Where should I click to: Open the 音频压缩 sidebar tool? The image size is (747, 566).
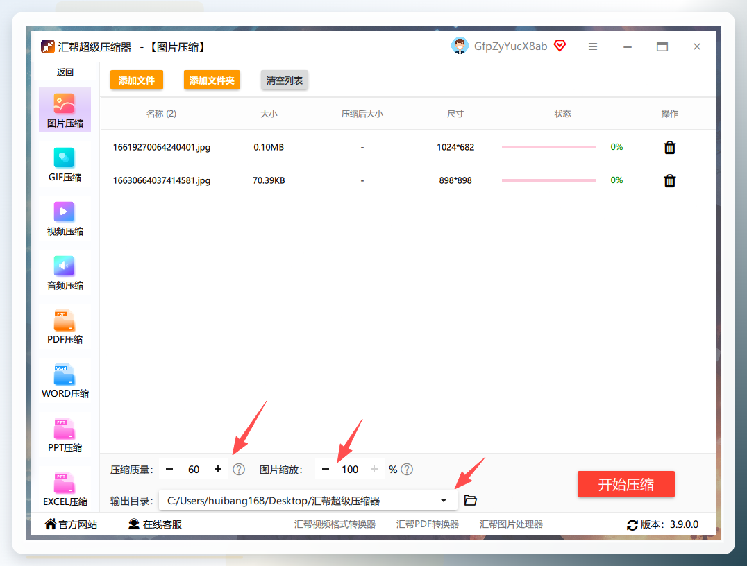click(x=65, y=273)
